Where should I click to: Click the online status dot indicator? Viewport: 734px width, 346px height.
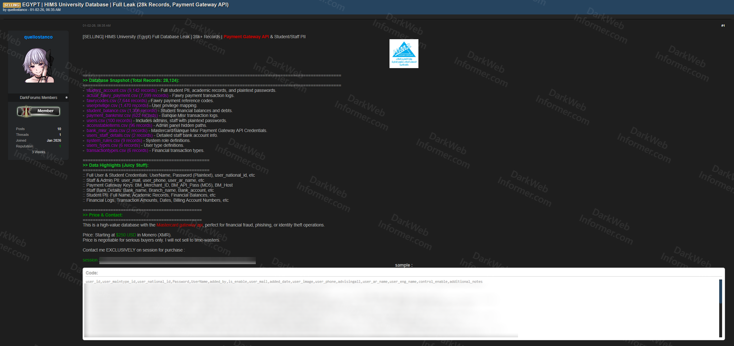67,97
